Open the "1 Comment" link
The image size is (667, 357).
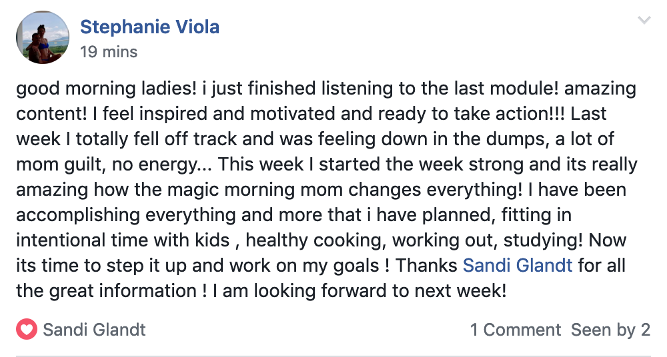point(515,330)
